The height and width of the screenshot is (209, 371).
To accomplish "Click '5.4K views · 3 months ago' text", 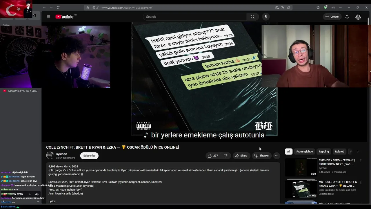I will tap(332, 172).
